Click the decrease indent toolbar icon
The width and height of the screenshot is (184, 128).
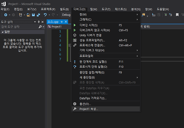pos(166,15)
